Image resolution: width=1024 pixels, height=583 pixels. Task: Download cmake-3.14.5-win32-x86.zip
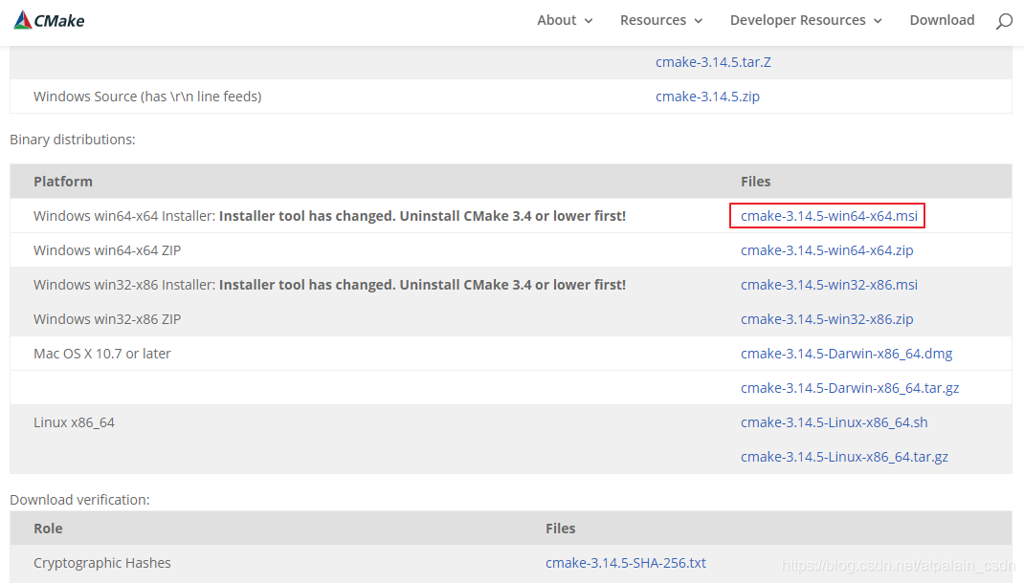click(827, 319)
